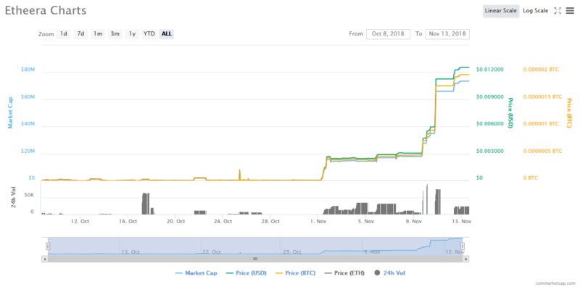Click the navigator scrollbar left arrow
The image size is (580, 287).
(45, 259)
